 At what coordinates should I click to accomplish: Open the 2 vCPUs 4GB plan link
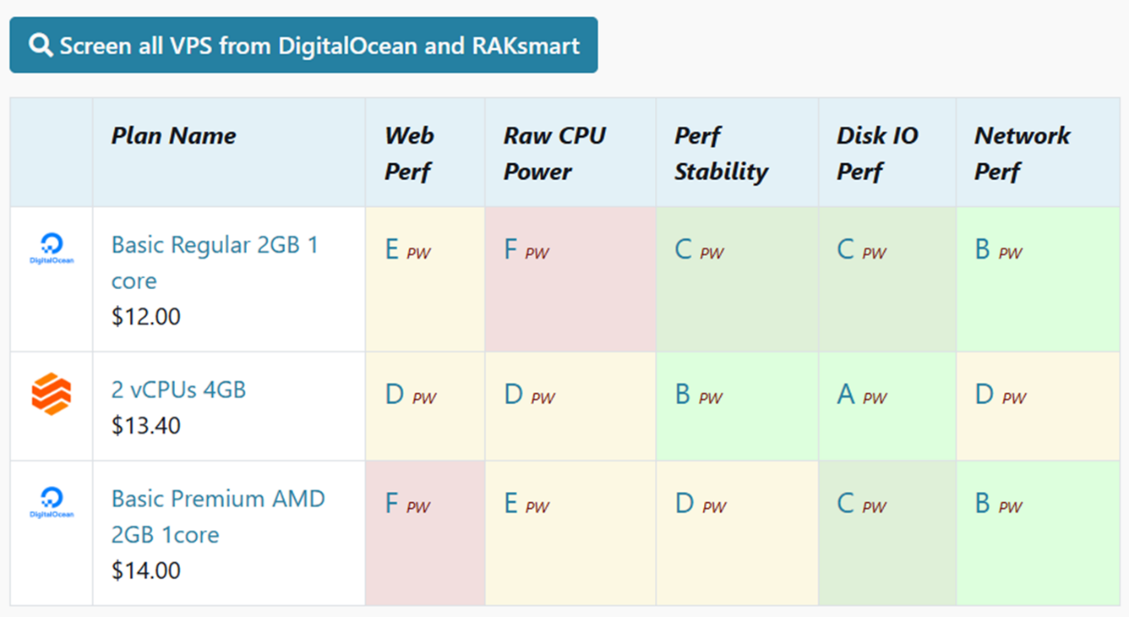pyautogui.click(x=178, y=390)
